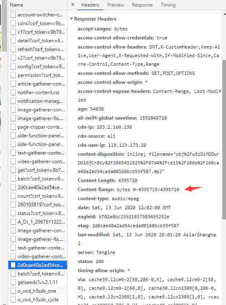Image resolution: width=226 pixels, height=305 pixels.
Task: Select the notifier-content.css request
Action: (37, 92)
